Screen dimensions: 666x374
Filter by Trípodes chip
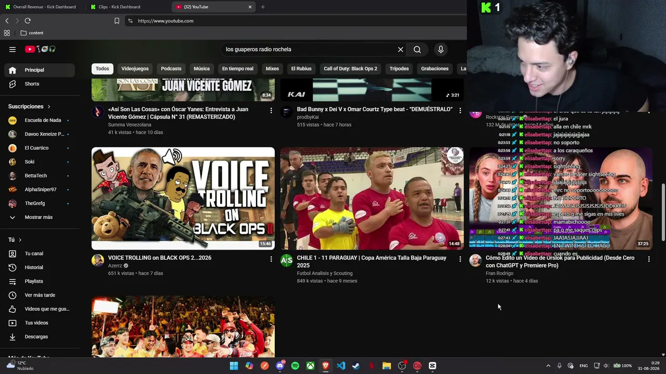(x=399, y=69)
